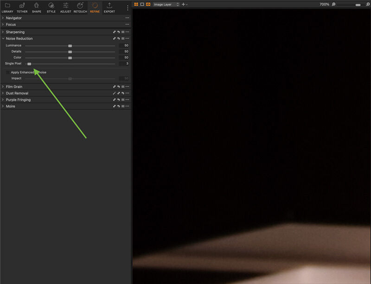Open Film Grain presets list icon
Screen dimensions: 371x284
point(123,87)
